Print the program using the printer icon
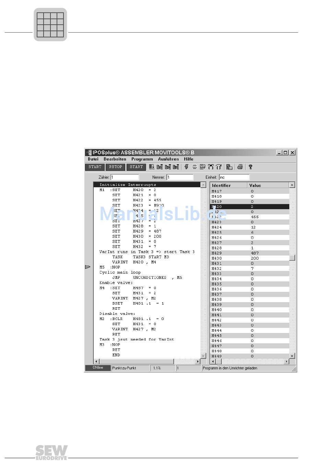Viewport: 326px width, 464px height. (x=240, y=167)
